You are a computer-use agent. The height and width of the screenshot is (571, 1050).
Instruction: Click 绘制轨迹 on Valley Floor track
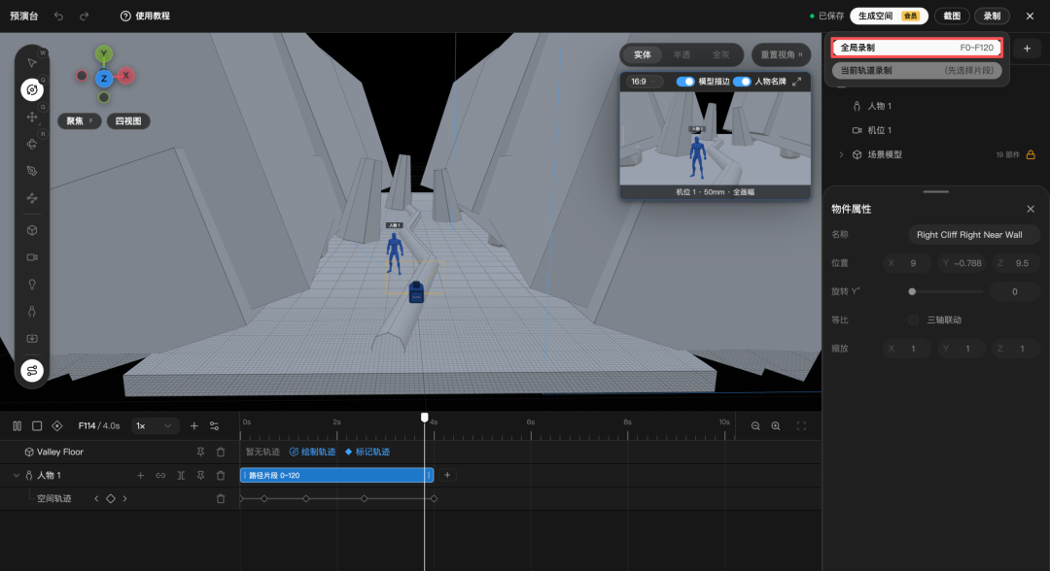(x=312, y=452)
